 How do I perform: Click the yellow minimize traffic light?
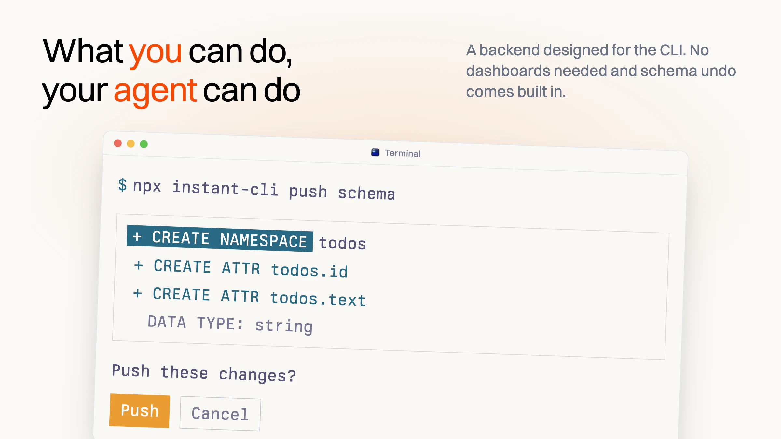[130, 143]
